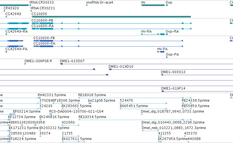Click the EP18224.3prime label
This screenshot has width=233, height=143.
pyautogui.click(x=22, y=139)
